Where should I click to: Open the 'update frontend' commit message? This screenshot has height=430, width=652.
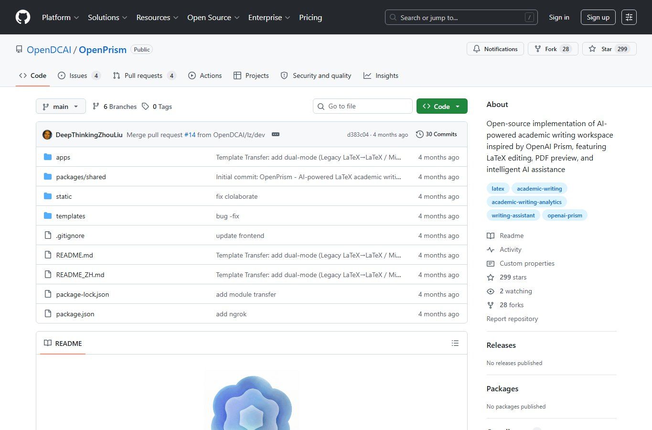(240, 236)
